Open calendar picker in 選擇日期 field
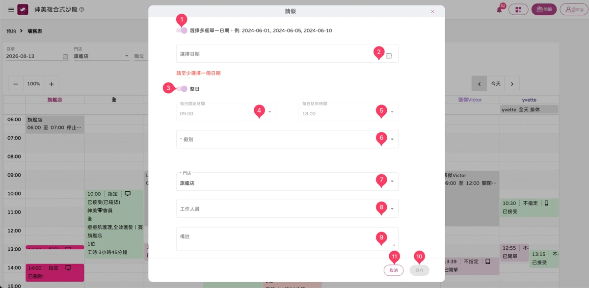 point(389,55)
